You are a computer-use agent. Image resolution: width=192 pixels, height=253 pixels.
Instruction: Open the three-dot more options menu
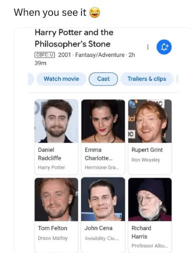click(x=147, y=47)
